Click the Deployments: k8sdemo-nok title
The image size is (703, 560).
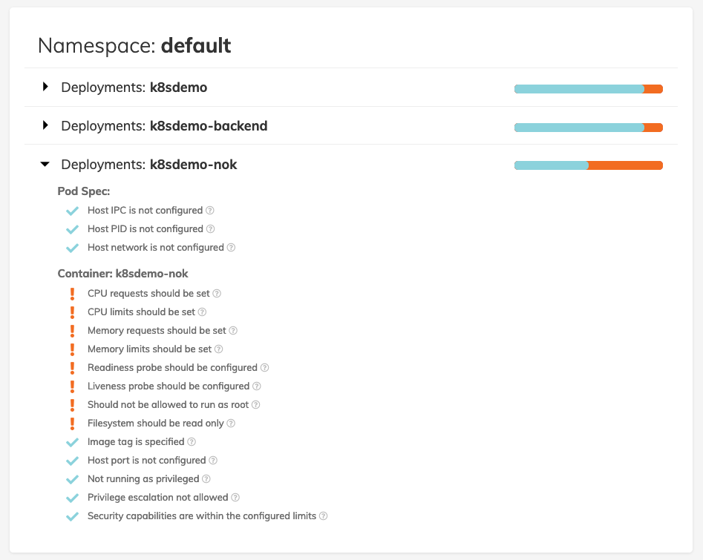click(149, 165)
